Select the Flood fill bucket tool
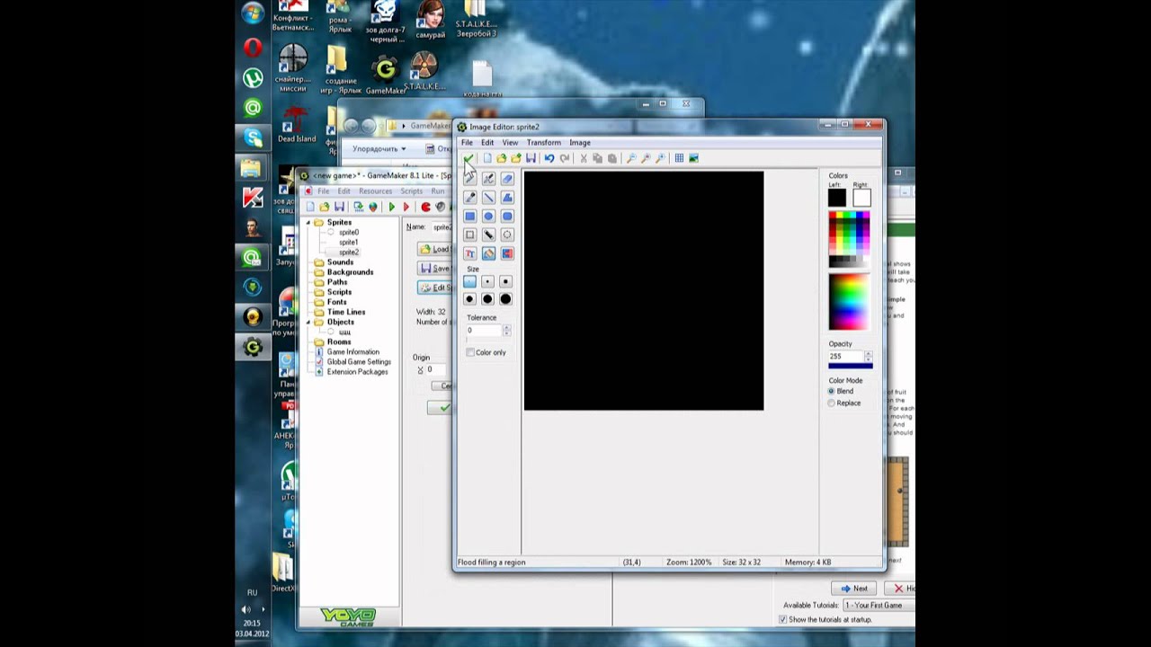Screen dimensions: 1151x647 click(488, 254)
